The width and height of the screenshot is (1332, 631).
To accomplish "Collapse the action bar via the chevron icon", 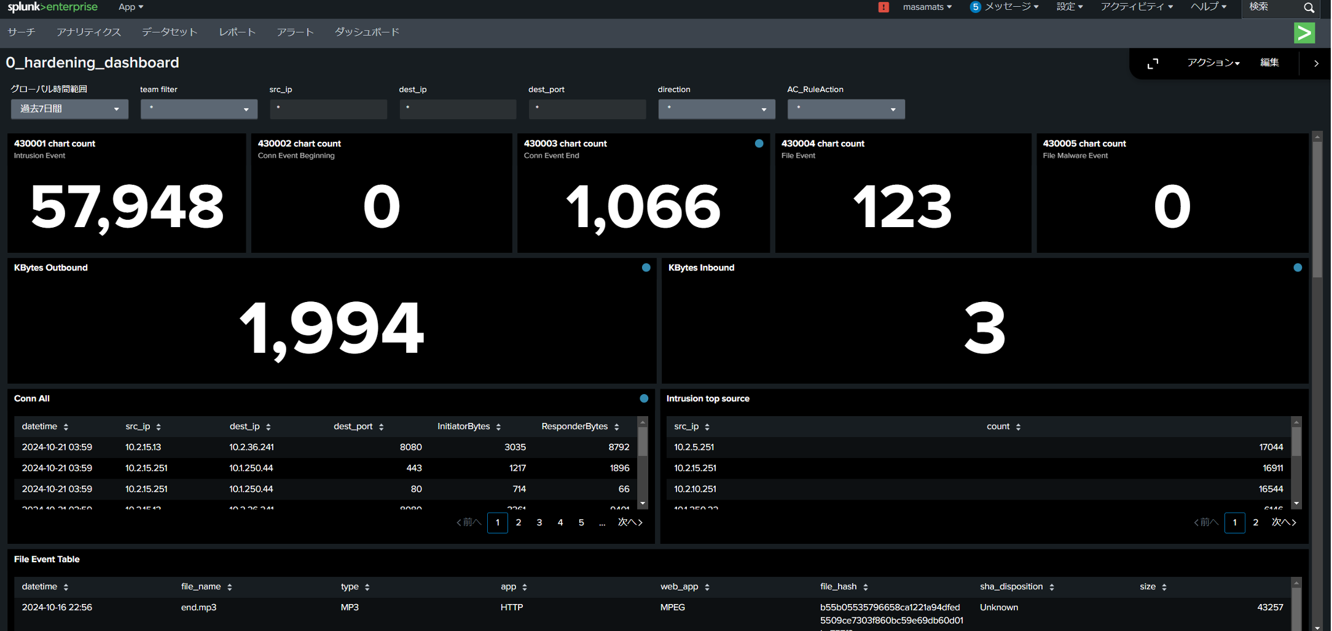I will pos(1316,63).
